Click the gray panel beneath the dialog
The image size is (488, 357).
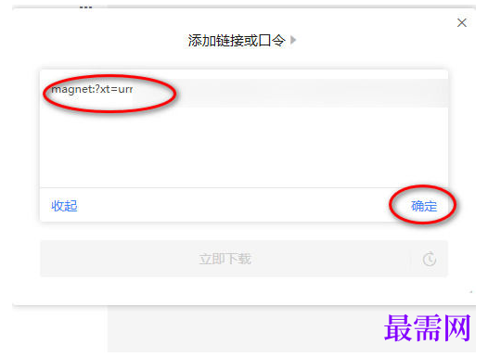pyautogui.click(x=243, y=329)
